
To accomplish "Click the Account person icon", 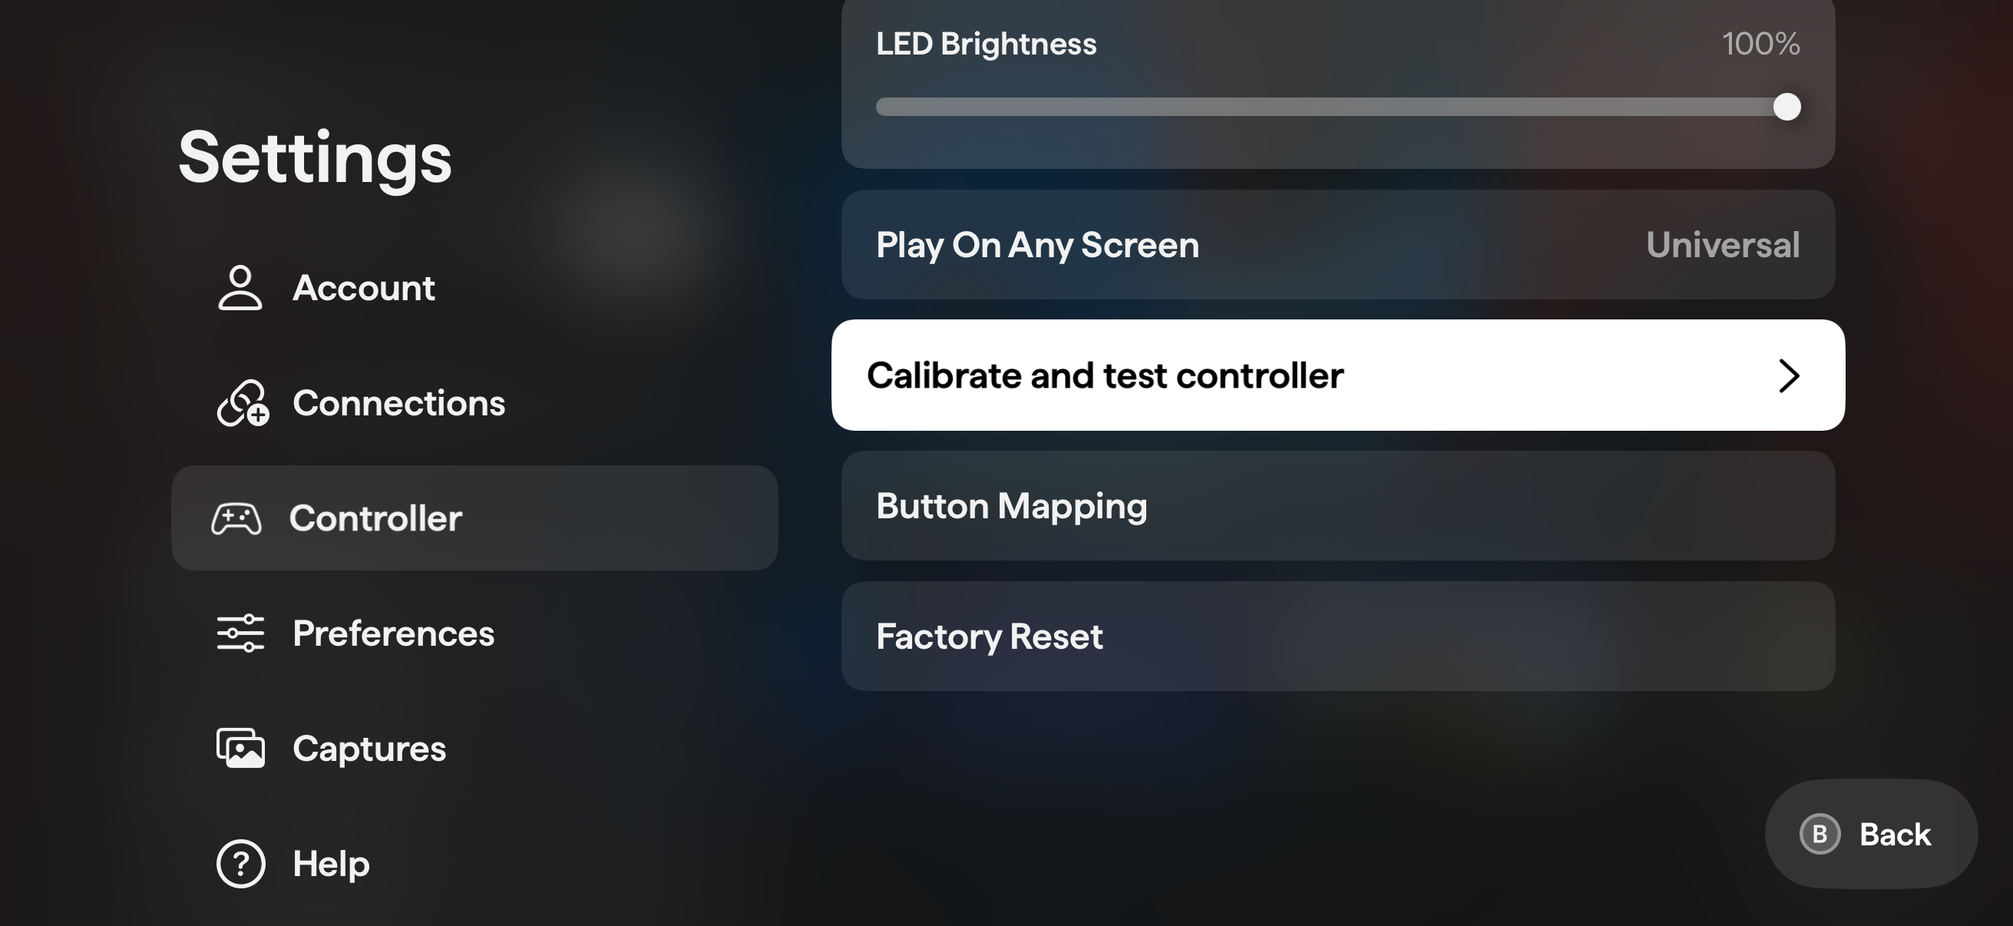I will coord(240,288).
